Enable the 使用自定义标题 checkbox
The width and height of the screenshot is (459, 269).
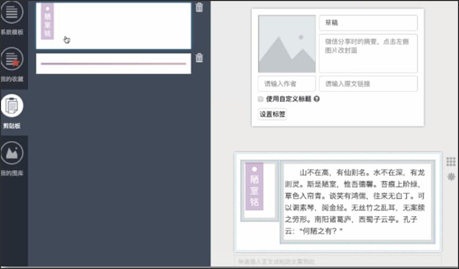click(x=260, y=99)
